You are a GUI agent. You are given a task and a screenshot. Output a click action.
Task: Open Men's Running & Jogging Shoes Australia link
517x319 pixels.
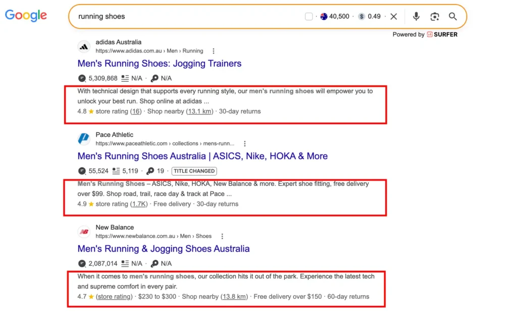(x=164, y=248)
